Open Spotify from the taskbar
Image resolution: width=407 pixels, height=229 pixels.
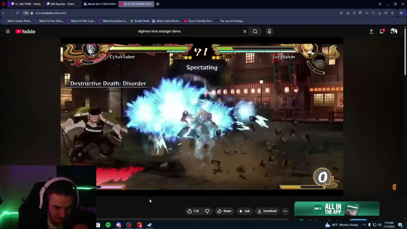pyautogui.click(x=108, y=225)
